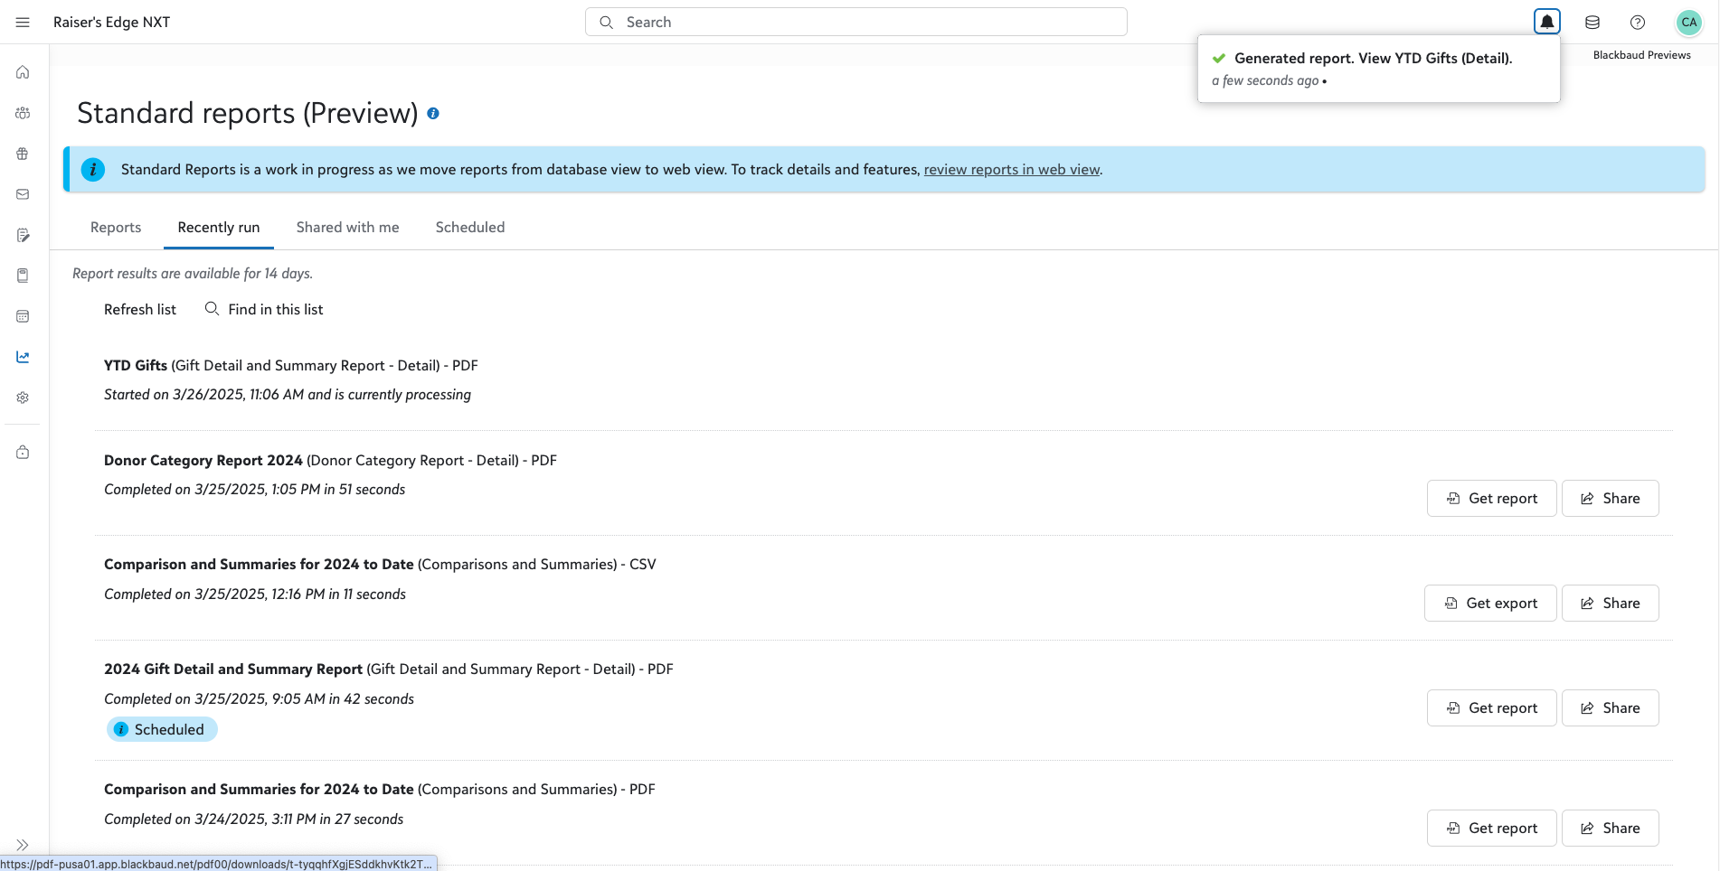Share the Donor Category Report 2024

pyautogui.click(x=1611, y=499)
